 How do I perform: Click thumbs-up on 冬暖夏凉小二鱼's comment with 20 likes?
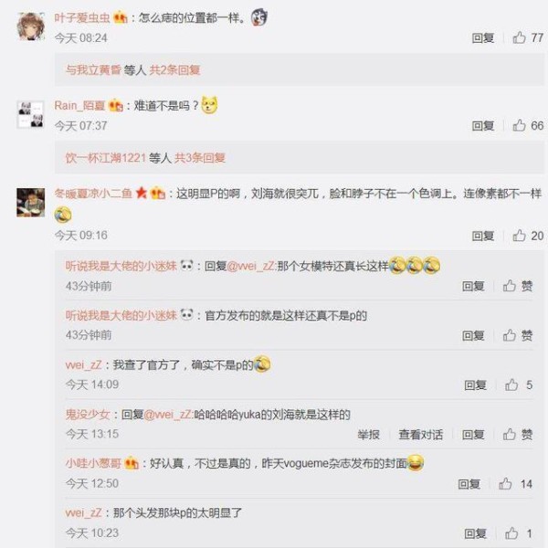tap(520, 236)
